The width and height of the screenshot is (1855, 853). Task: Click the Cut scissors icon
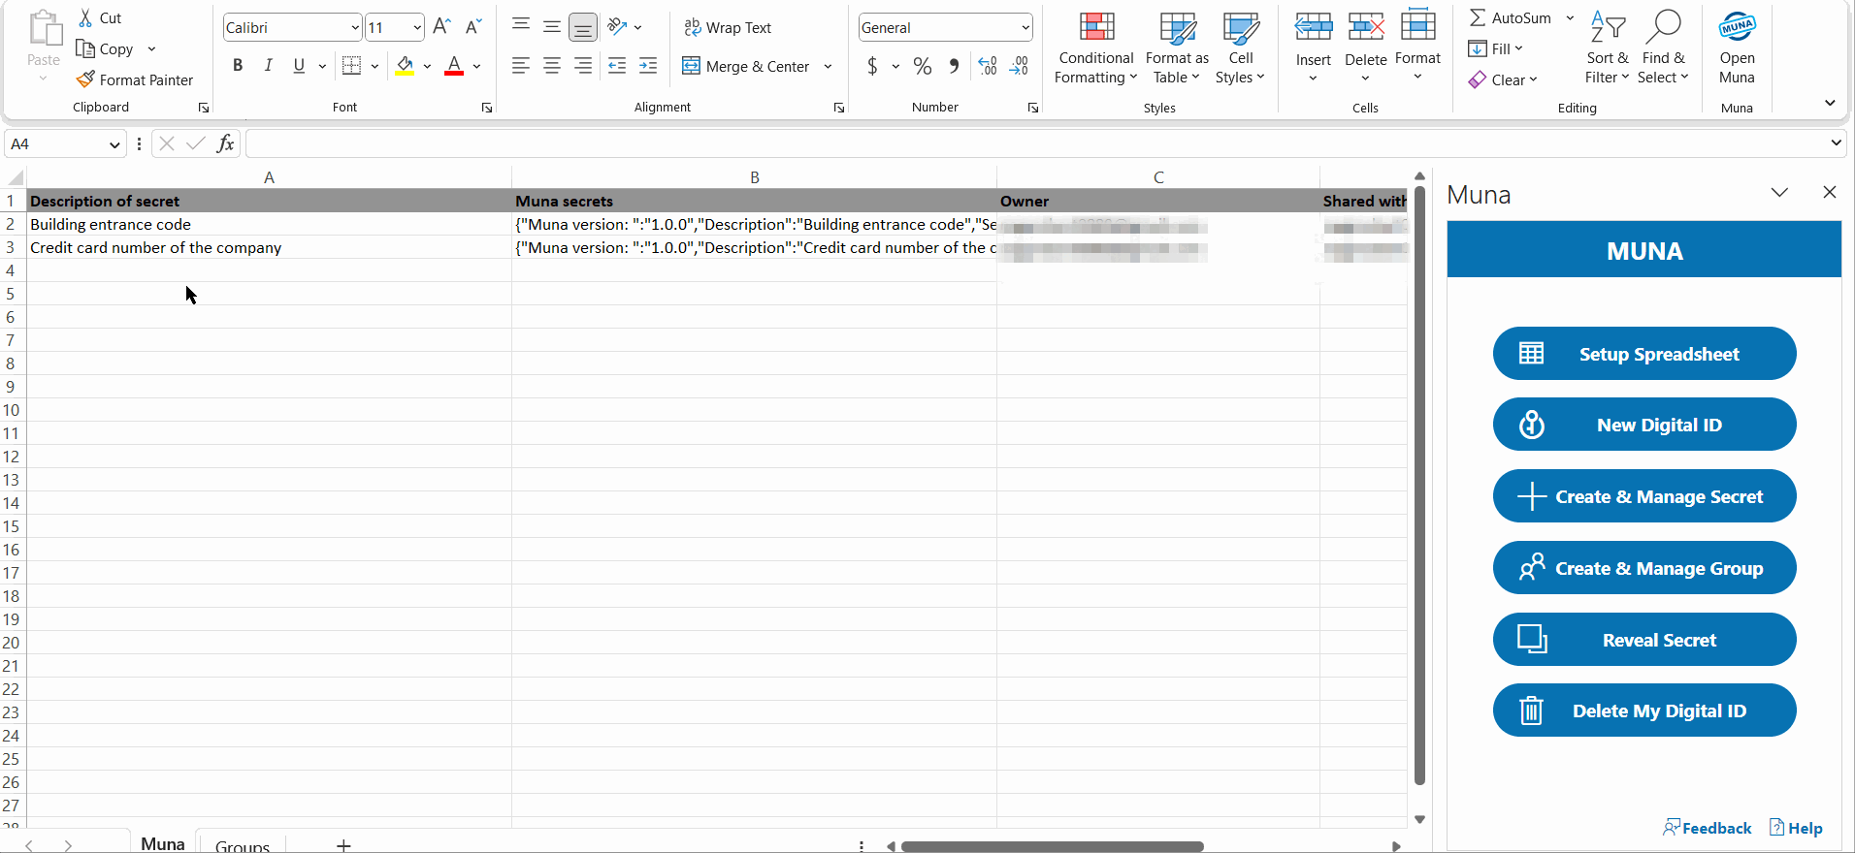[x=85, y=17]
